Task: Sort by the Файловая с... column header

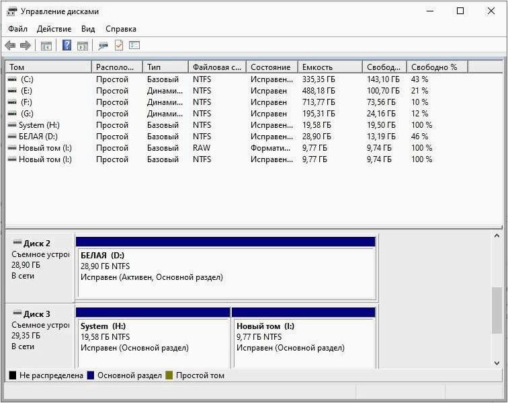Action: 218,67
